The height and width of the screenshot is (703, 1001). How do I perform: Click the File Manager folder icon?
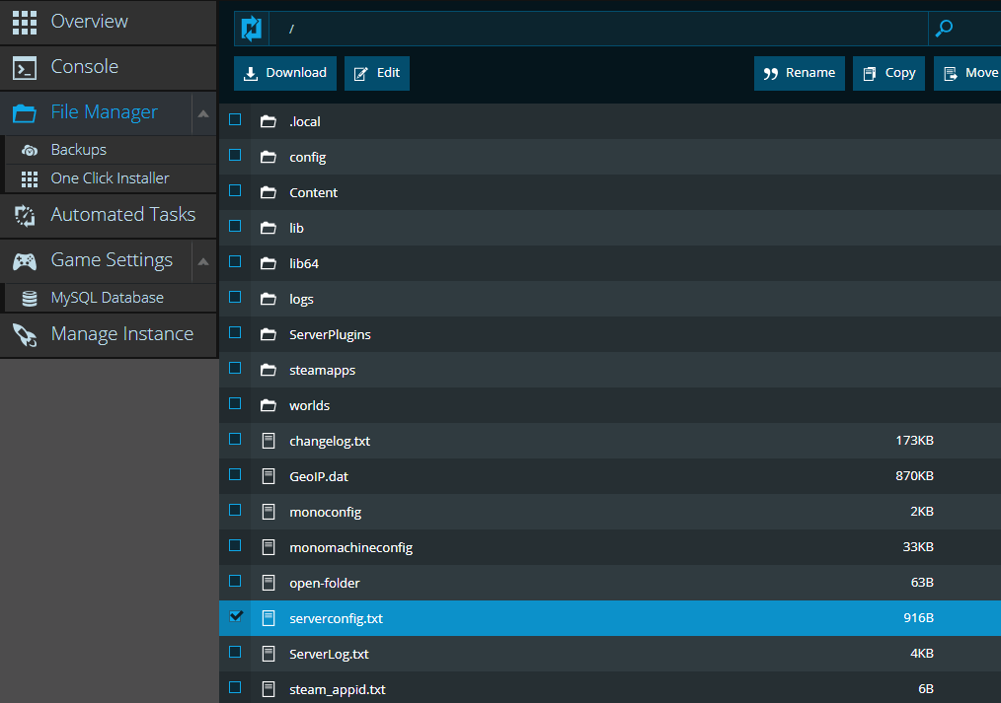(x=25, y=112)
